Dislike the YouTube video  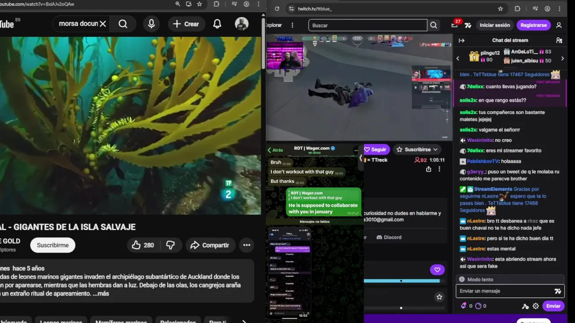click(170, 245)
